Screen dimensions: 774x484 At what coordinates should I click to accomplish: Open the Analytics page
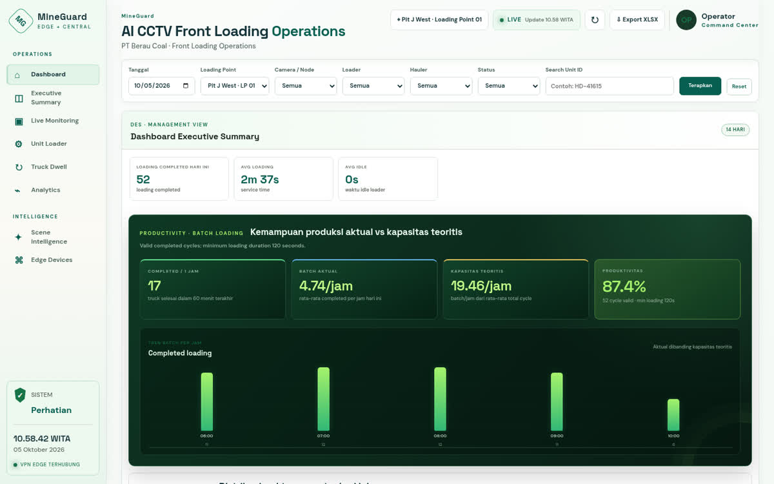coord(53,190)
